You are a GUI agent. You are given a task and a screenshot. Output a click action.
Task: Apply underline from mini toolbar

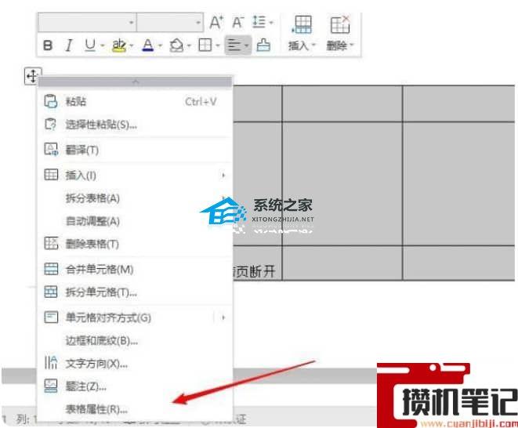(89, 45)
